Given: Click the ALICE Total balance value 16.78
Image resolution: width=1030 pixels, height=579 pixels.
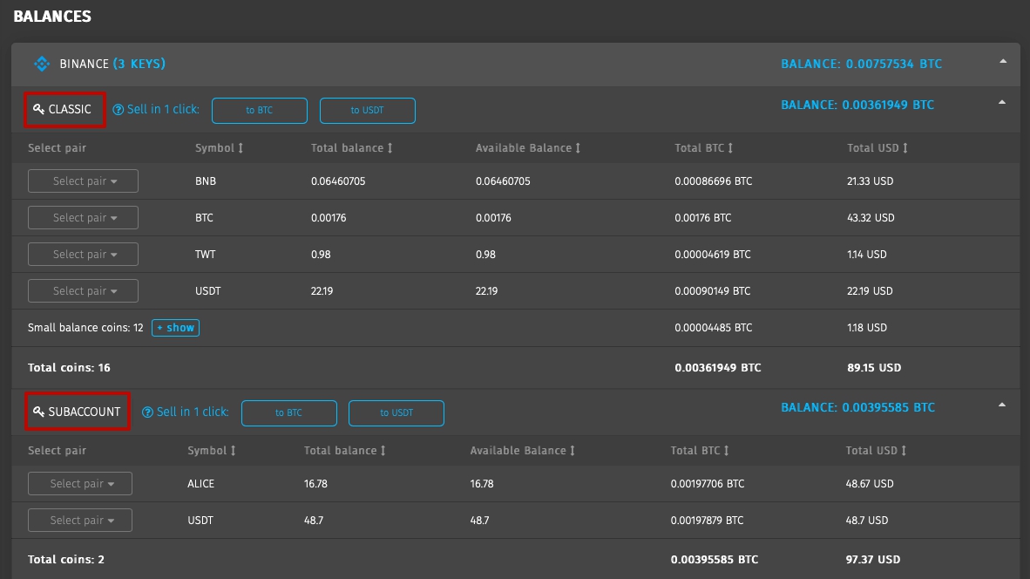Looking at the screenshot, I should point(316,483).
